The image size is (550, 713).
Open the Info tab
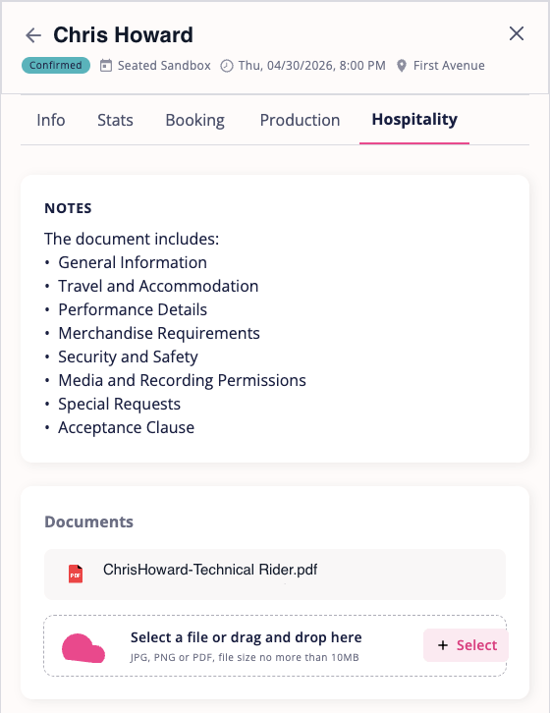(x=50, y=120)
